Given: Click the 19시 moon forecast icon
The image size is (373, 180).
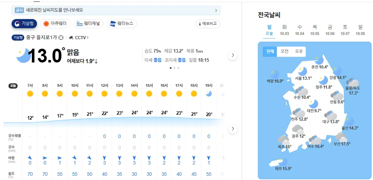Looking at the screenshot, I should pos(209,93).
